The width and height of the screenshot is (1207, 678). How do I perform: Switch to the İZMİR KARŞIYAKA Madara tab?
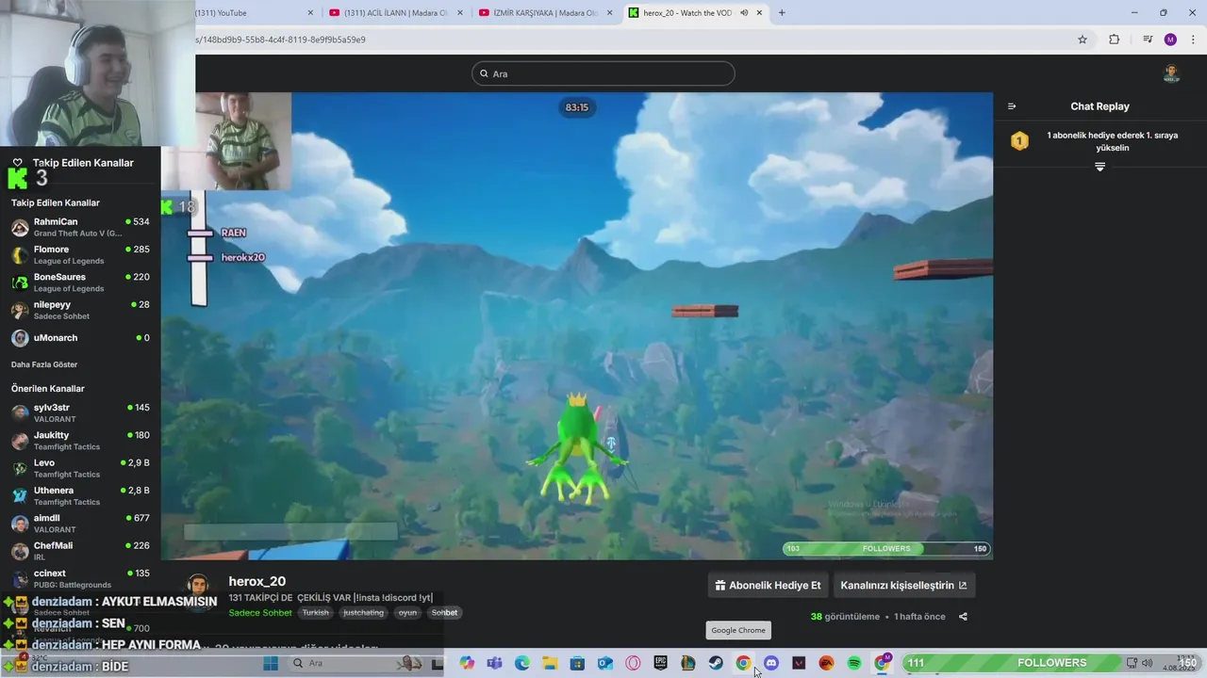tap(545, 12)
